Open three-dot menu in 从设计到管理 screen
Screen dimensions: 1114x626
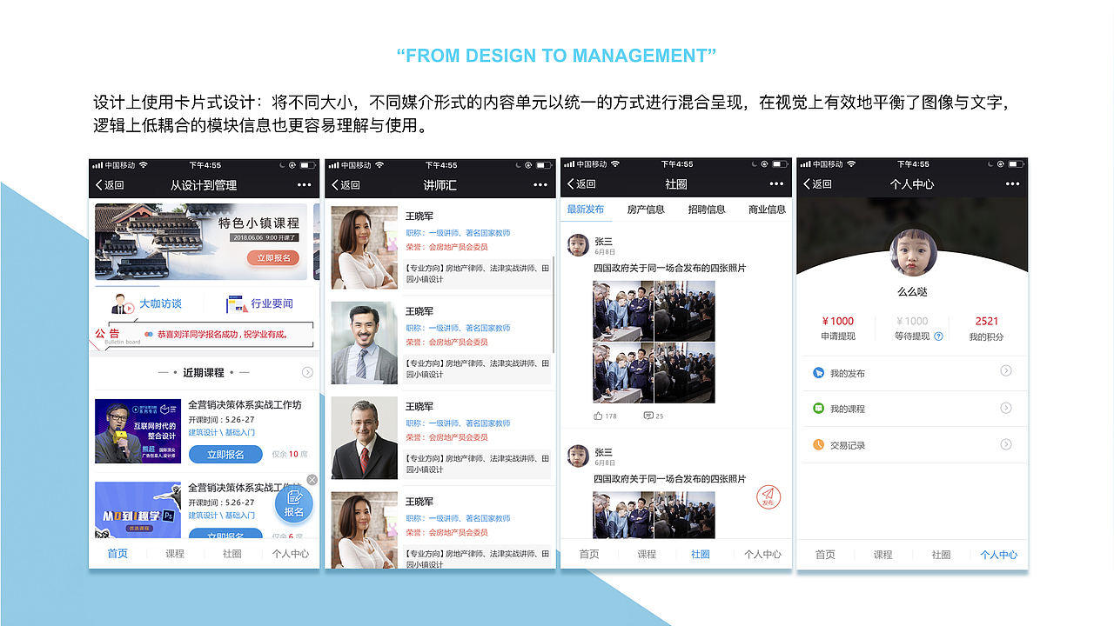pos(305,185)
